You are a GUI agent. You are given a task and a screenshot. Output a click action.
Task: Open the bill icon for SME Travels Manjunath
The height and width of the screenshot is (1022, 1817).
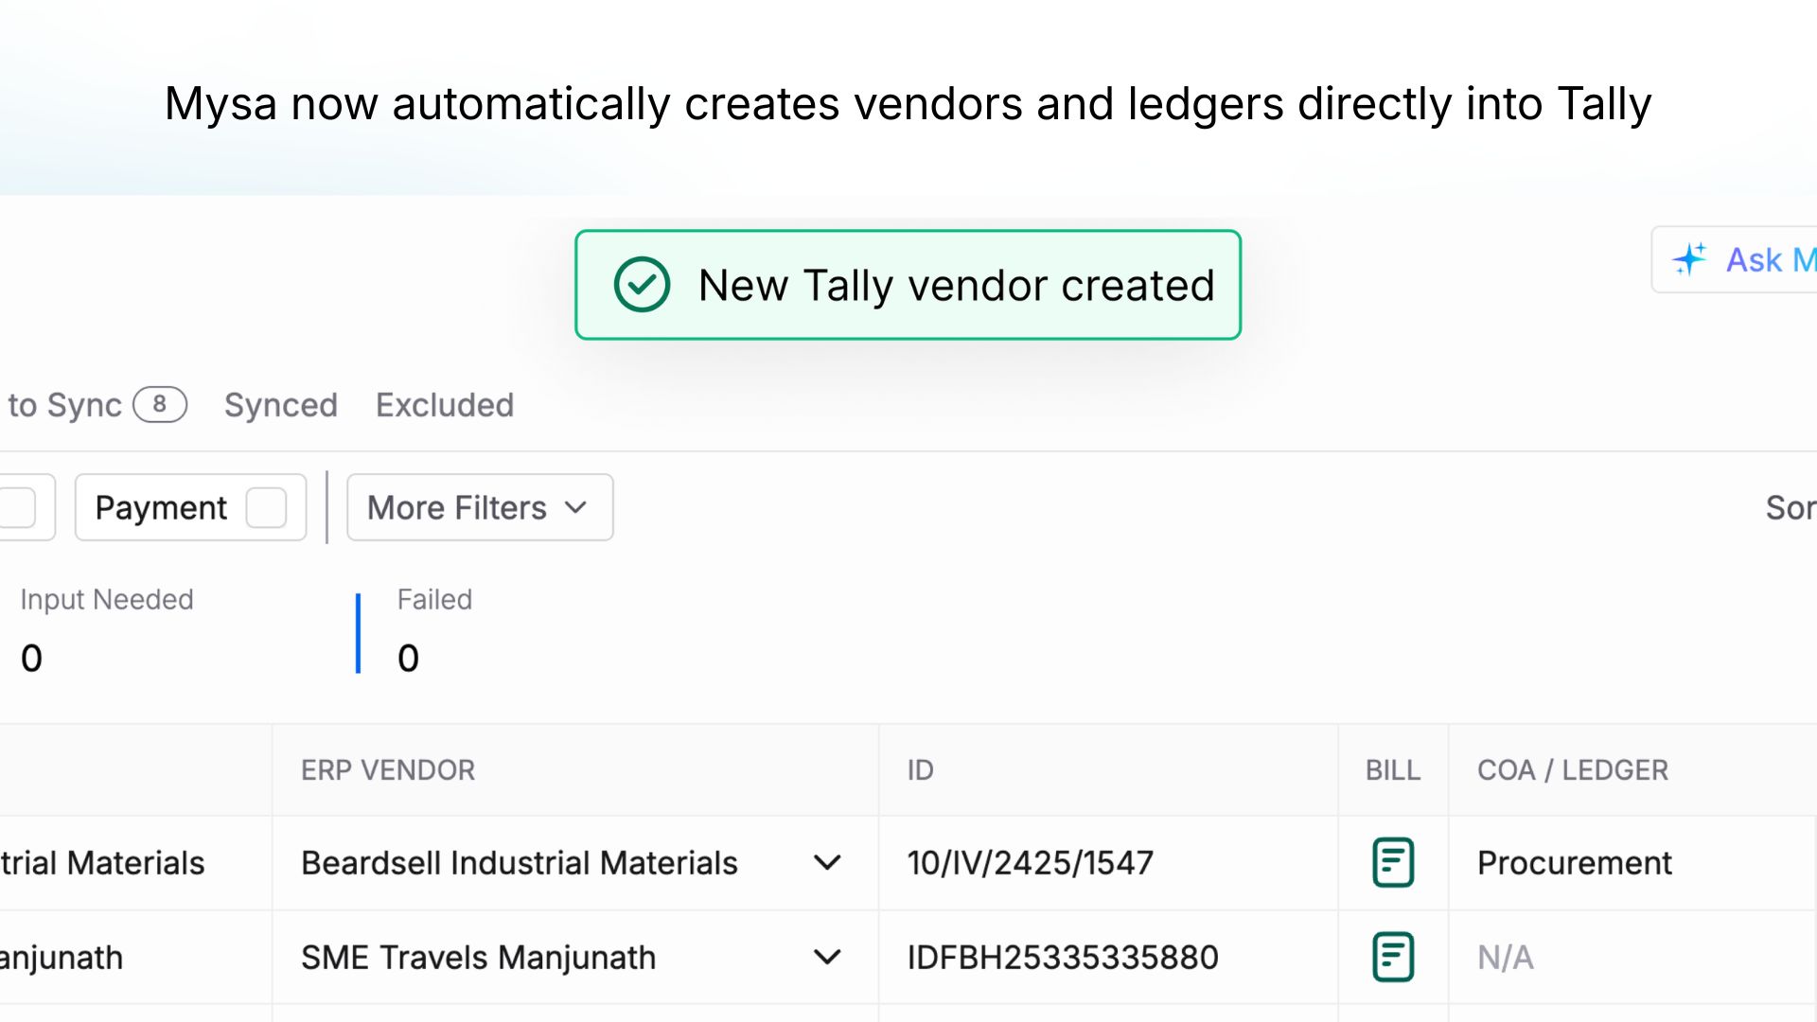tap(1392, 957)
